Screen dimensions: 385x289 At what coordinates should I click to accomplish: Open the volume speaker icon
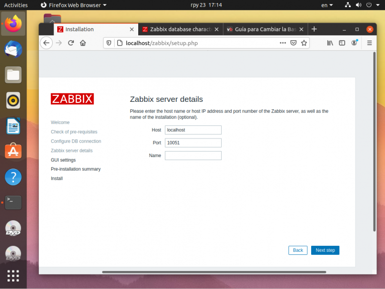click(x=358, y=5)
